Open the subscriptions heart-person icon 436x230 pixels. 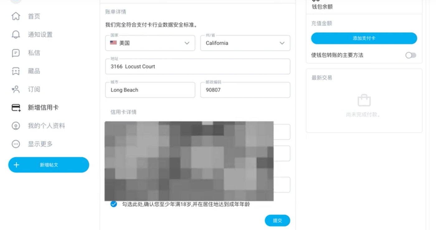(x=16, y=90)
